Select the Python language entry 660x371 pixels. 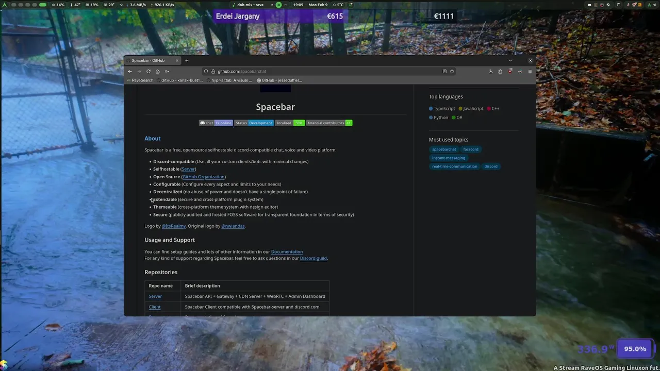(x=438, y=117)
